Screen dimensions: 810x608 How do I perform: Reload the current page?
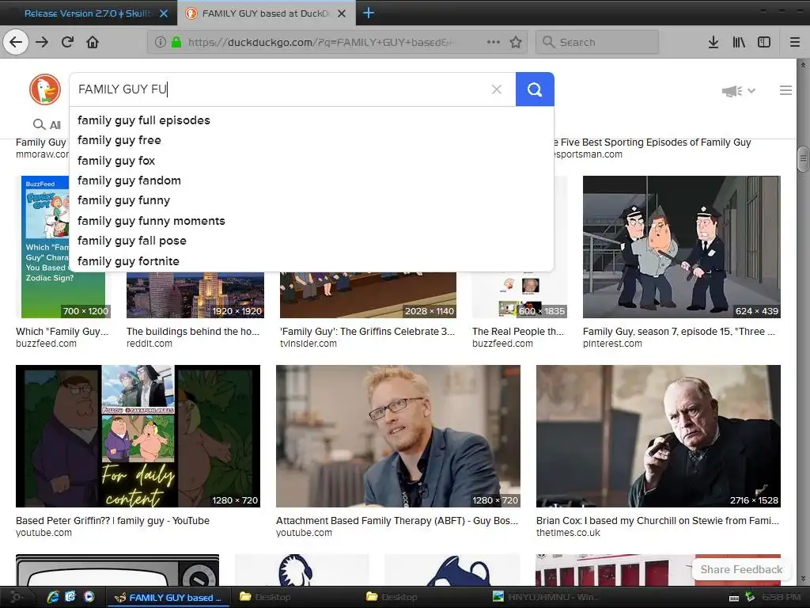tap(67, 42)
